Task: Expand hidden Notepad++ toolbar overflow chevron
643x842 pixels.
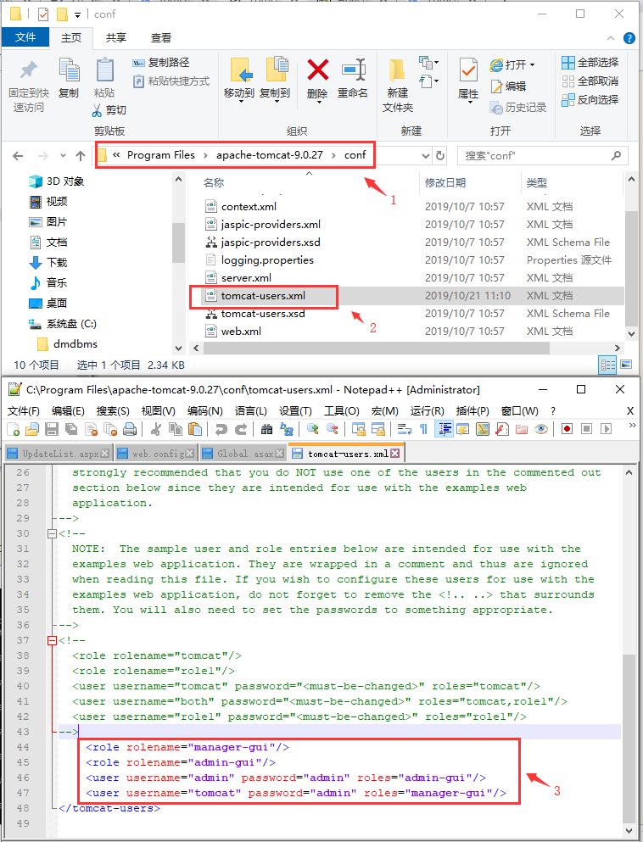Action: pyautogui.click(x=632, y=426)
